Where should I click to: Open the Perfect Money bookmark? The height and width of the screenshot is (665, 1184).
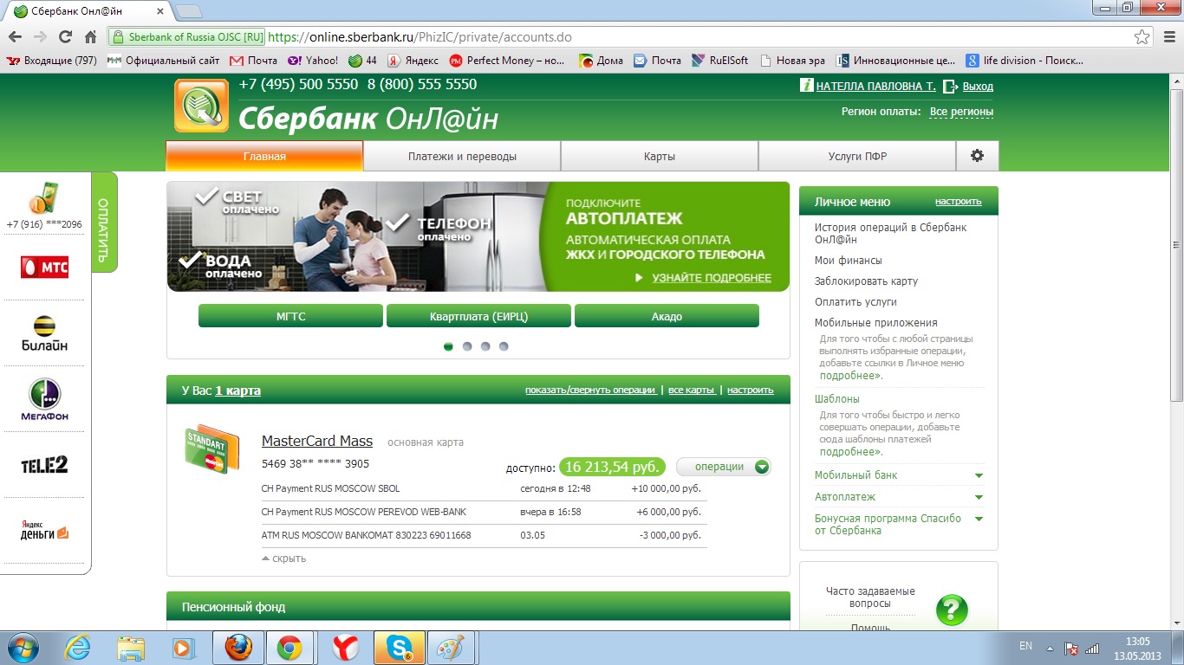click(x=507, y=61)
